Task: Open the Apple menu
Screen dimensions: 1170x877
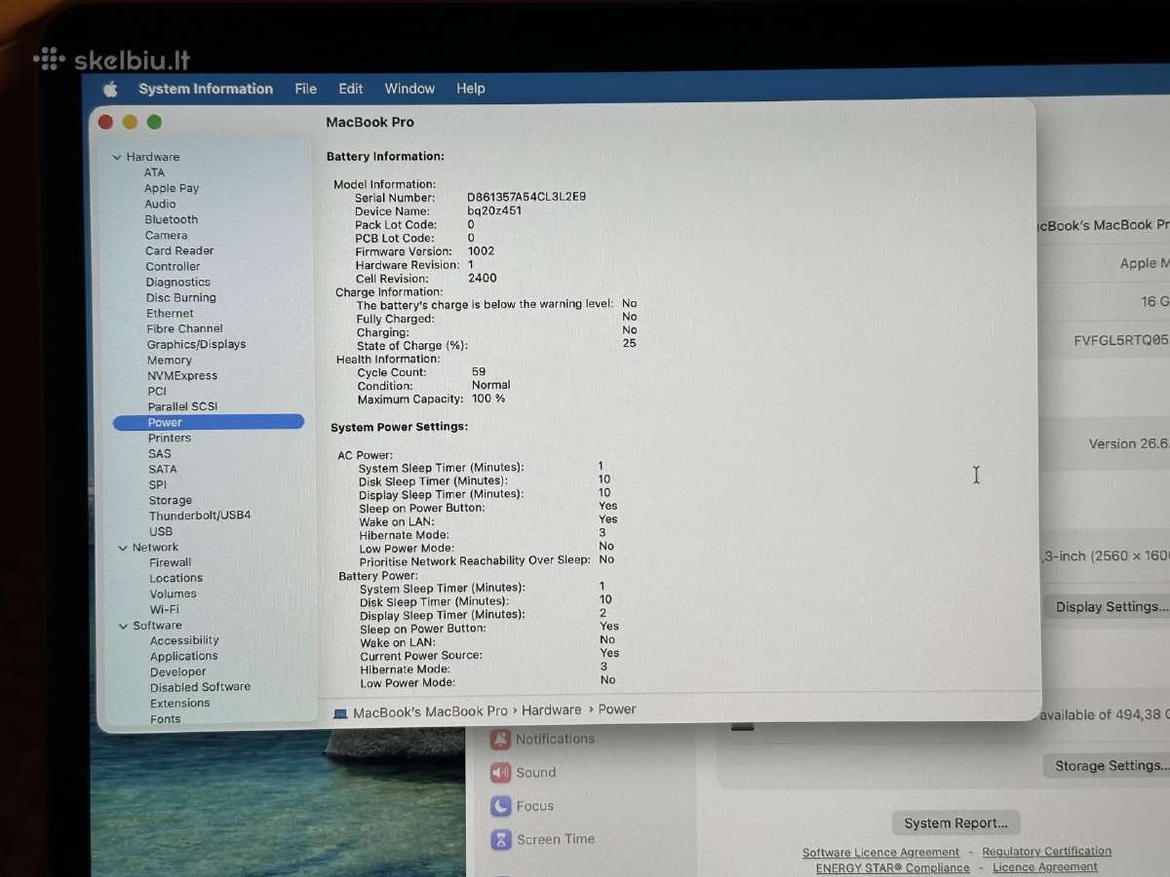Action: (110, 89)
